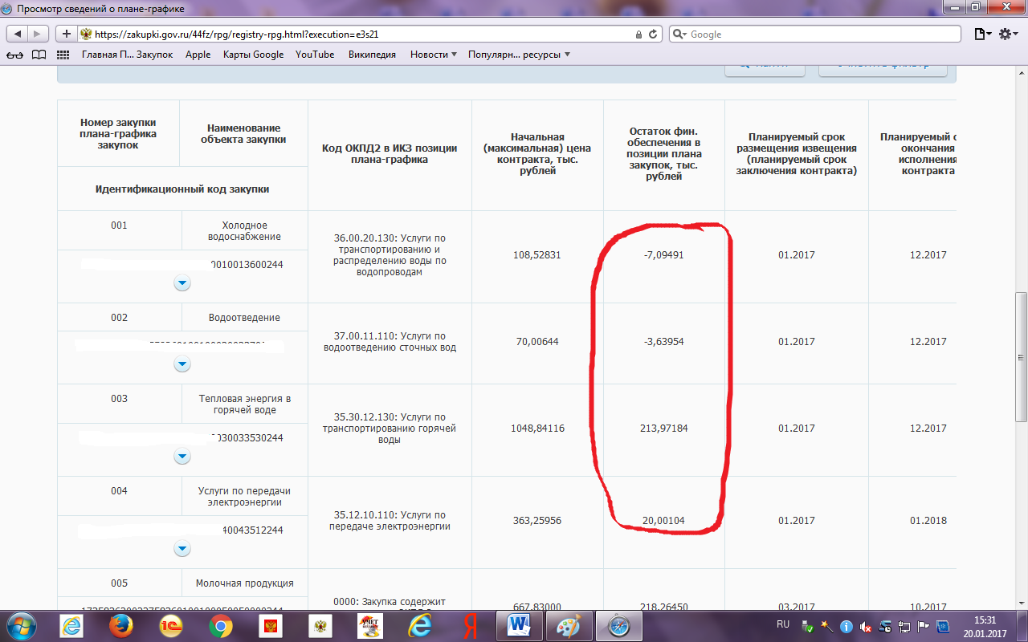This screenshot has height=642, width=1028.
Task: Expand details for purchase 002 Водоотведение
Action: coord(182,364)
